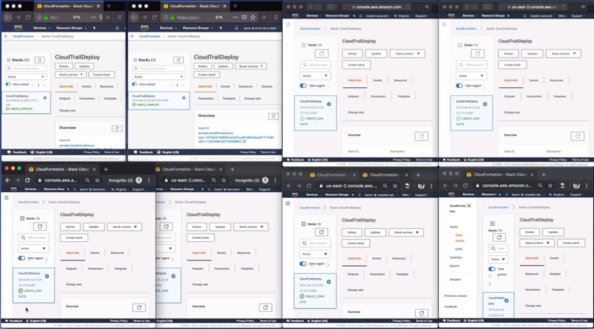Image resolution: width=594 pixels, height=329 pixels.
Task: Focus stack filter field in bottom-left incognito window
Action: point(33,237)
